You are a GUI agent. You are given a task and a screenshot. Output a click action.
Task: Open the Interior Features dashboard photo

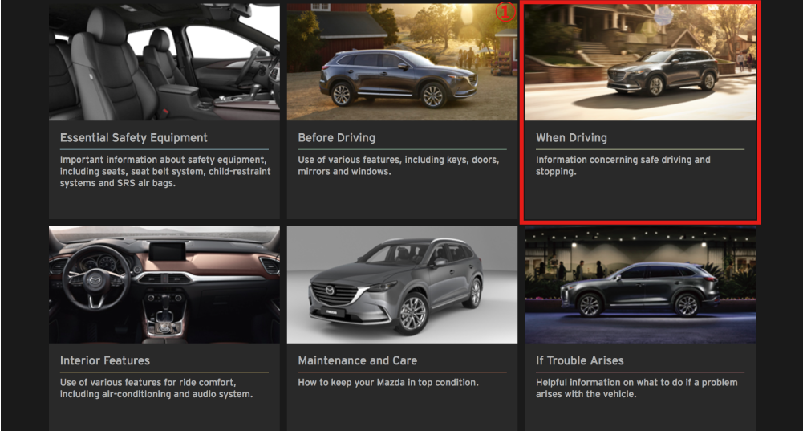tap(164, 284)
